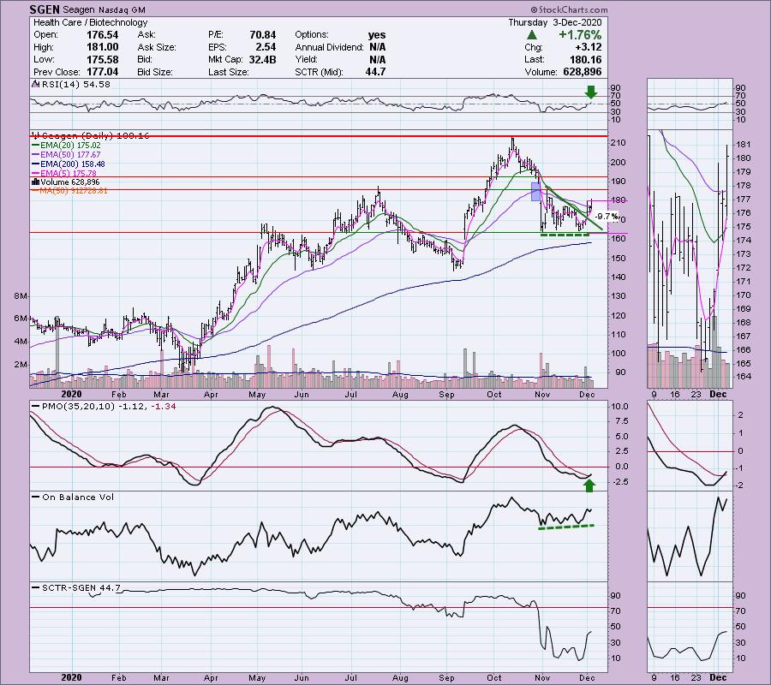Image resolution: width=771 pixels, height=685 pixels.
Task: Select the SCTR (Mid) value 44.7 in header
Action: (376, 72)
